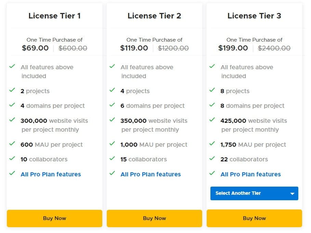Click Buy Now under License Tier 2
The image size is (311, 233).
tap(154, 218)
